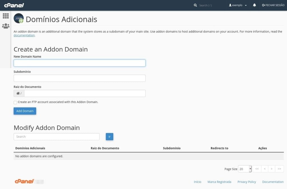The image size is (287, 189).
Task: Click the Ir search button
Action: click(110, 137)
